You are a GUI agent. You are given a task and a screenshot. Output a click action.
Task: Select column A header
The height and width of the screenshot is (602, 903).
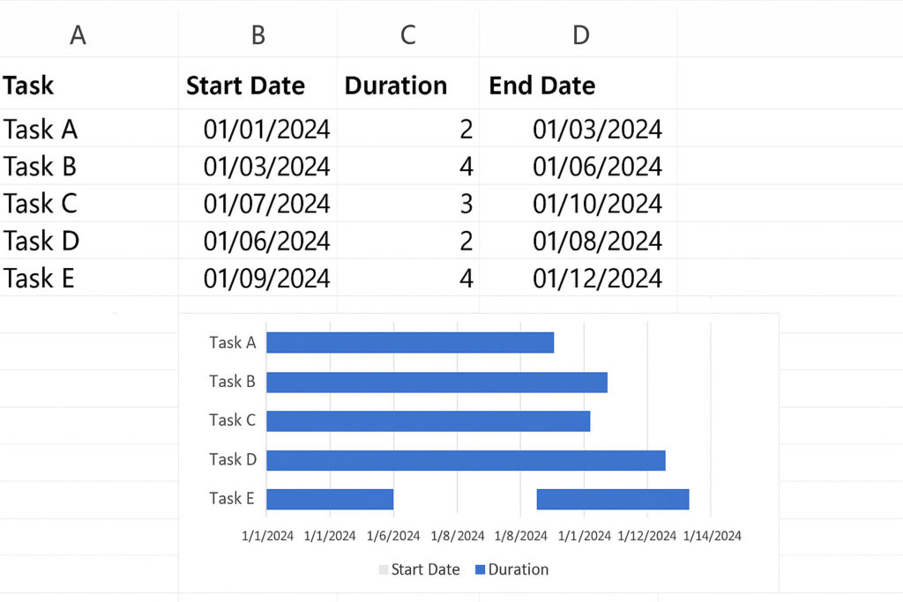78,35
